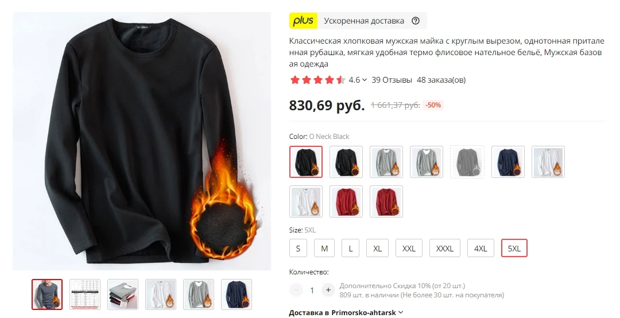Screen dimensions: 620x318
Task: Open the size chart thumbnail
Action: click(x=85, y=294)
